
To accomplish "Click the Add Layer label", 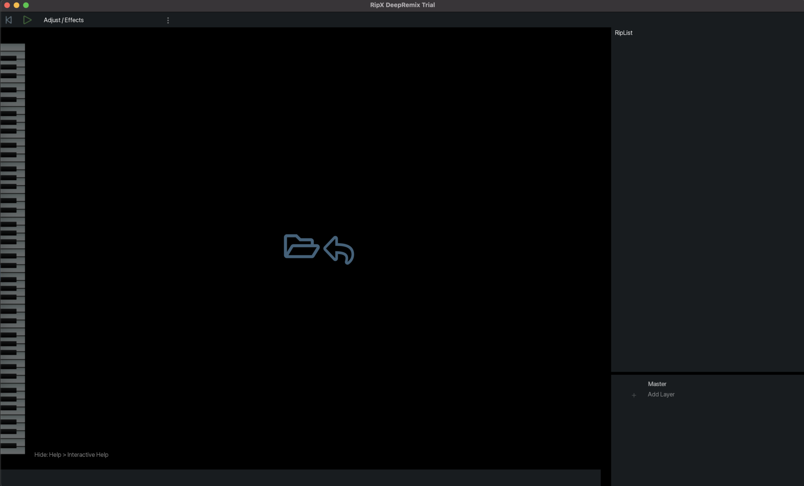I will (661, 395).
